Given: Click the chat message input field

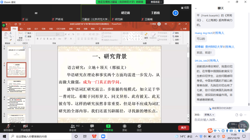Looking at the screenshot, I should point(216,120).
